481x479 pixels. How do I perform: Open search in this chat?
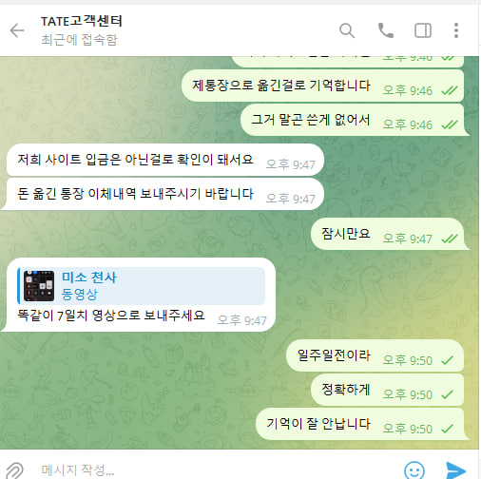[x=347, y=30]
